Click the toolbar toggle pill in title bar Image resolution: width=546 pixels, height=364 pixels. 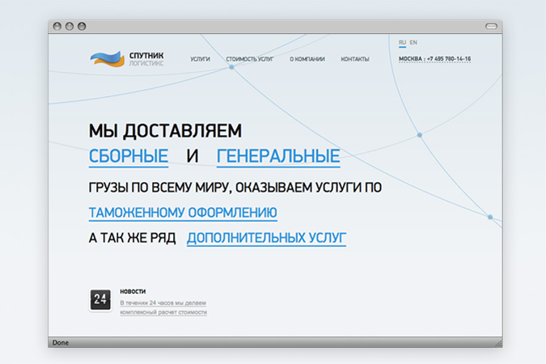(x=490, y=26)
